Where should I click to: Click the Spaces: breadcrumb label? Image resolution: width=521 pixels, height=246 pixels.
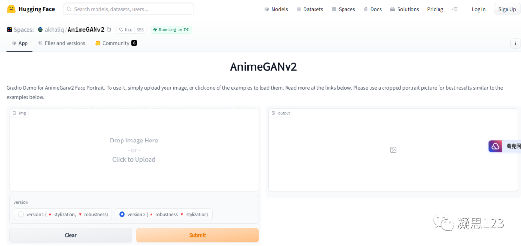tap(24, 30)
